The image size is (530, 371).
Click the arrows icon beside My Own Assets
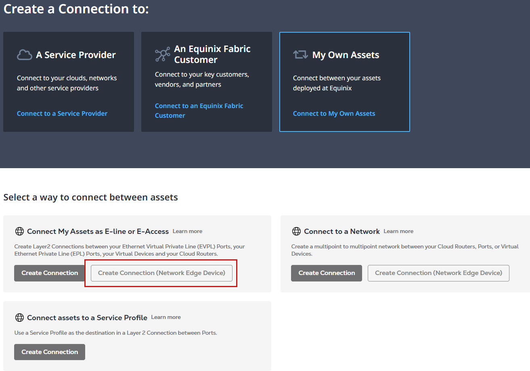[301, 55]
